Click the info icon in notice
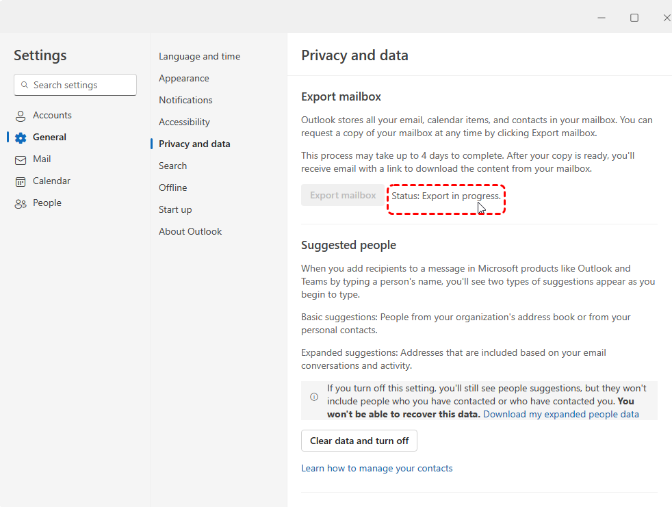672x507 pixels. click(314, 396)
